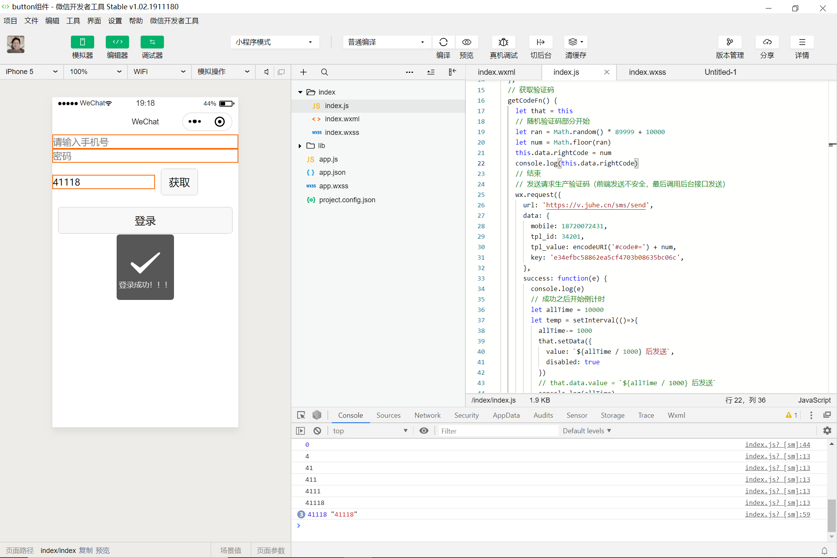Open app.js file
Viewport: 837px width, 558px height.
pyautogui.click(x=328, y=159)
